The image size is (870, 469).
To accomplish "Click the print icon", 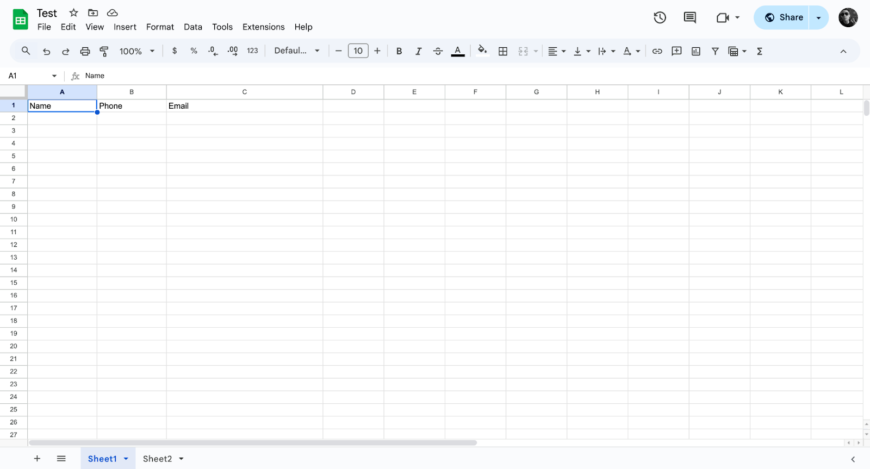I will 85,51.
